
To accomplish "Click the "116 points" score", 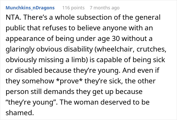I will pos(73,8).
